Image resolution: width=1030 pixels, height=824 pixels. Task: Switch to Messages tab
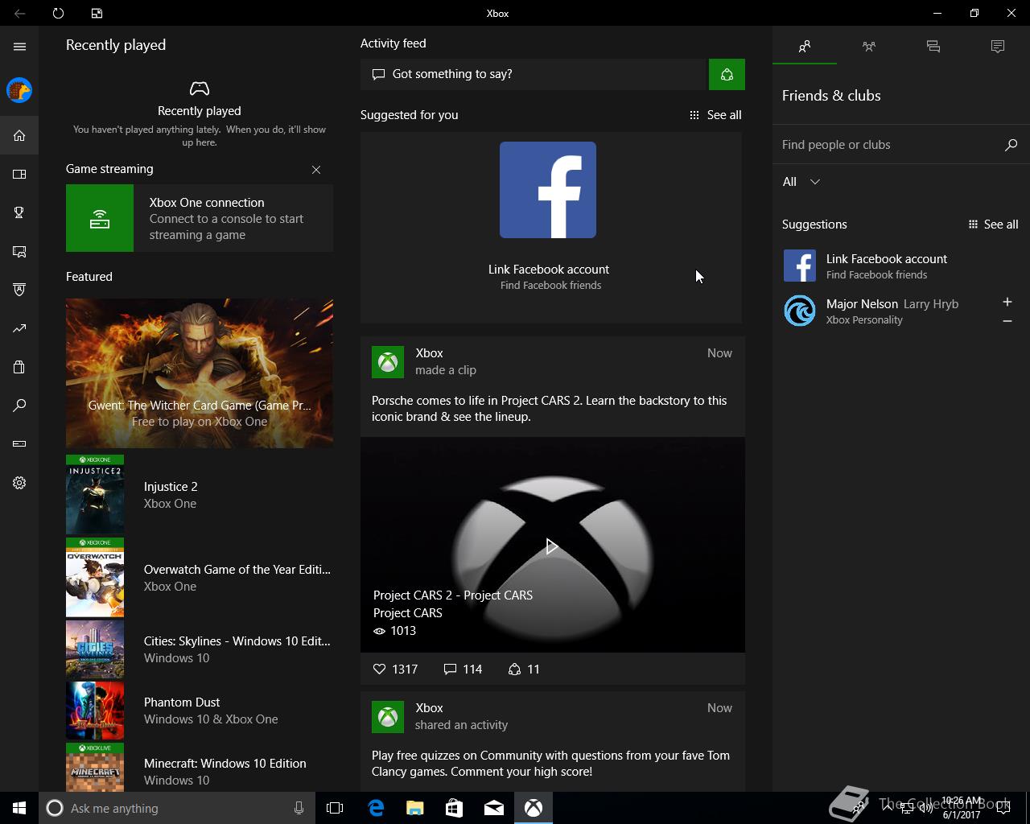(933, 47)
